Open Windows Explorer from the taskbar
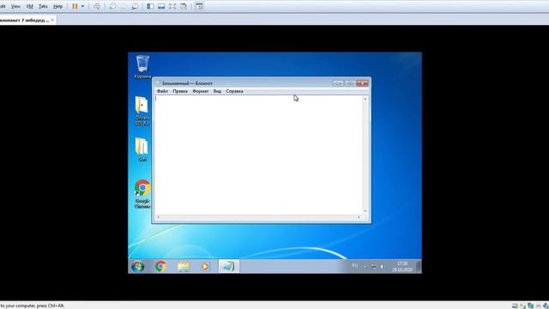The width and height of the screenshot is (549, 309). [x=184, y=267]
